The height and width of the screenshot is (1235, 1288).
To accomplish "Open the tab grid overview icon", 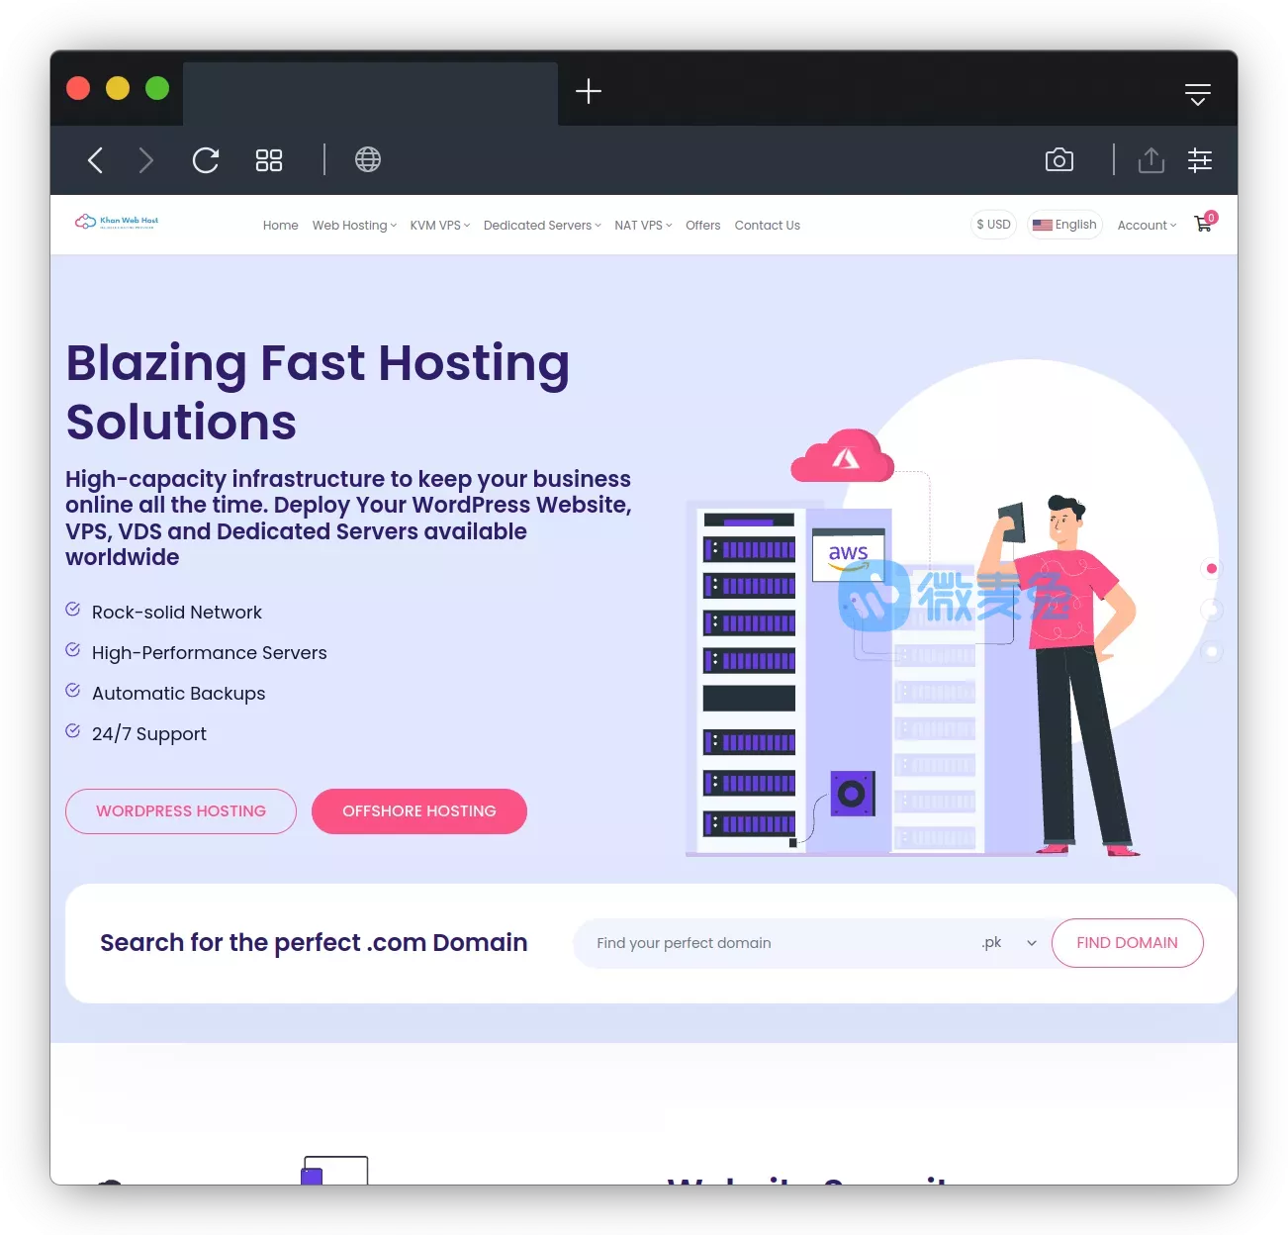I will [269, 160].
